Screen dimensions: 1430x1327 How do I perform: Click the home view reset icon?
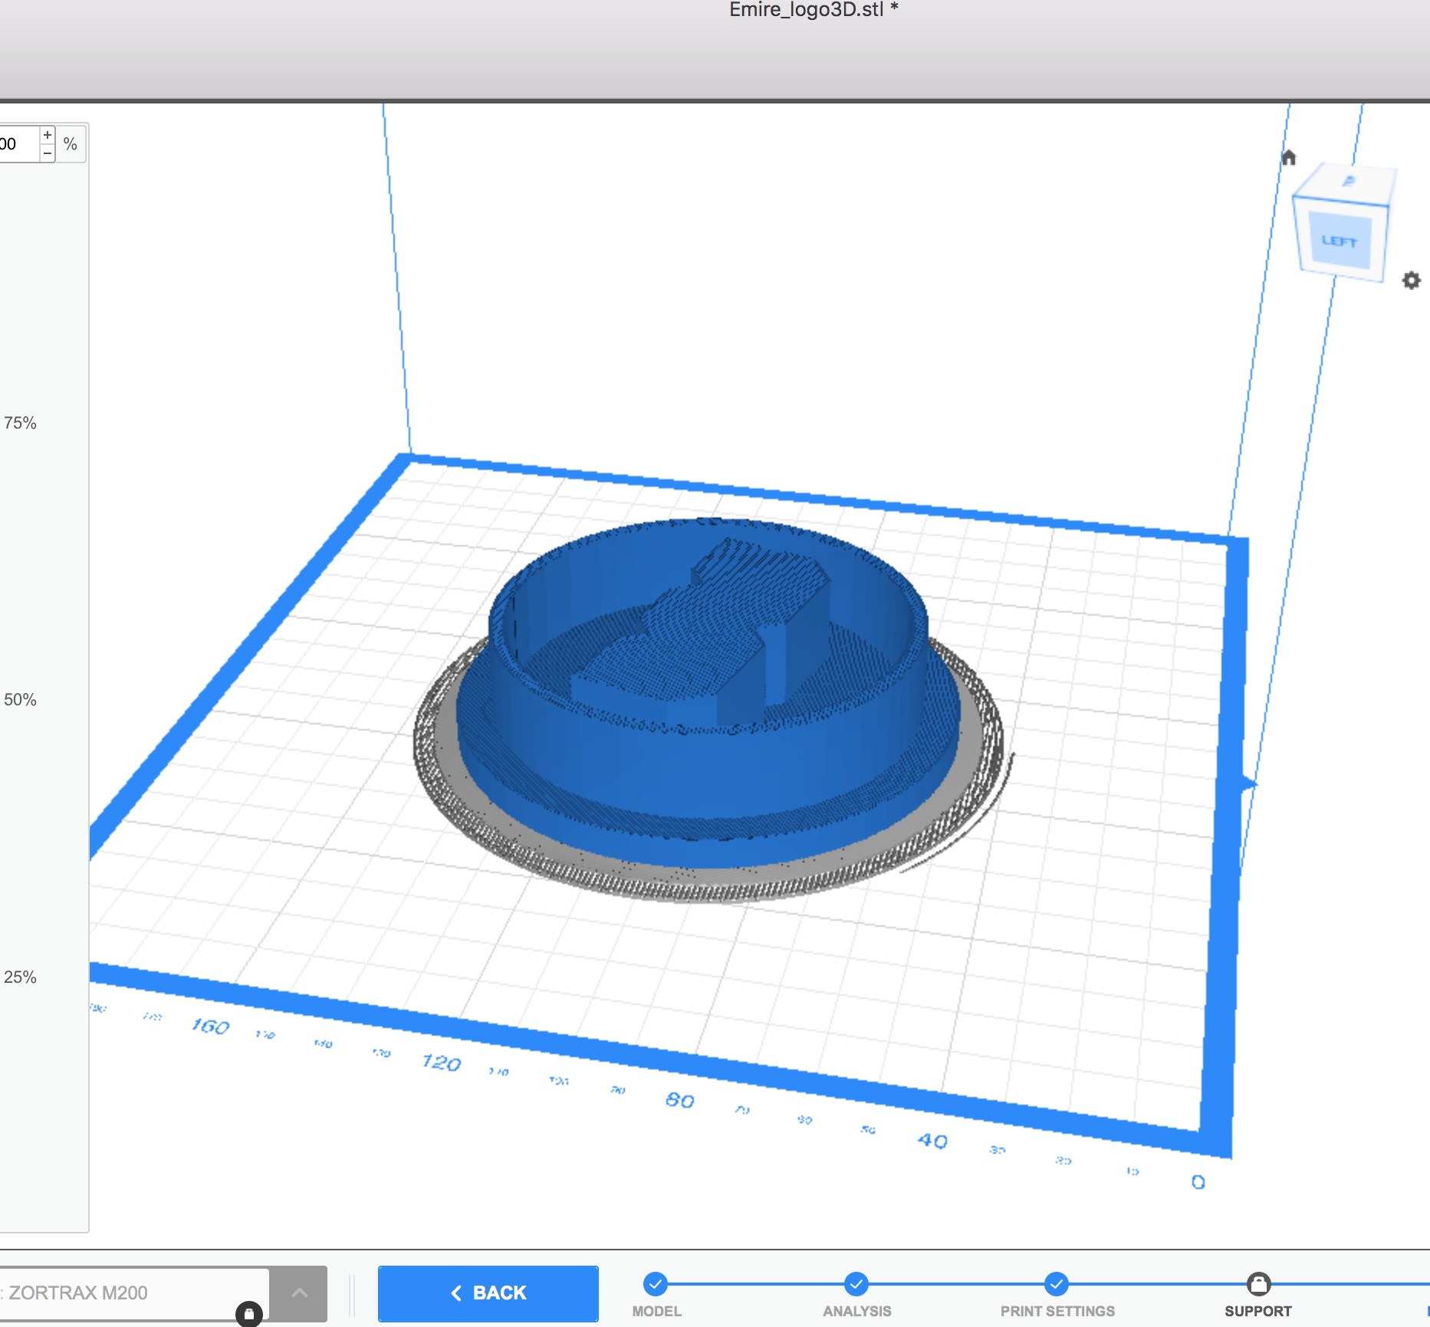[1288, 158]
